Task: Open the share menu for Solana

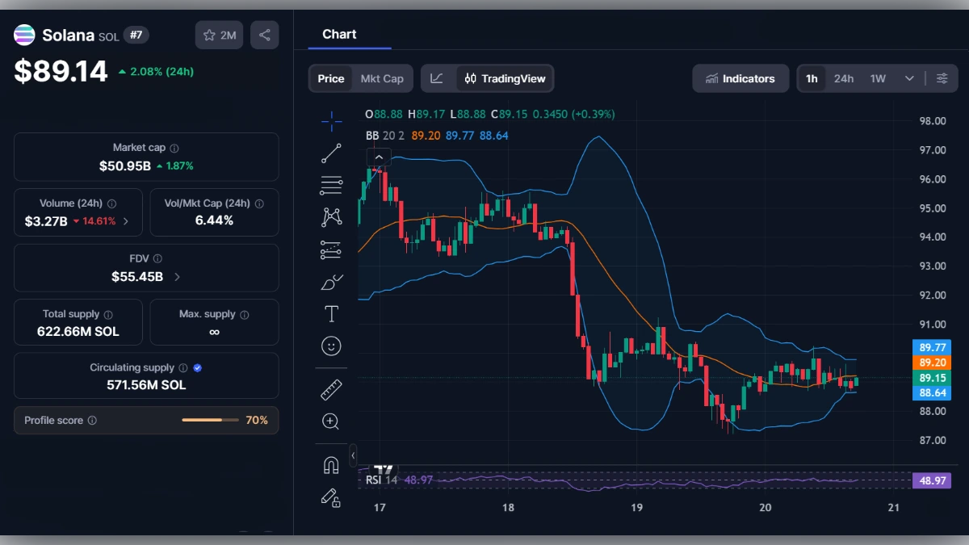Action: point(264,35)
